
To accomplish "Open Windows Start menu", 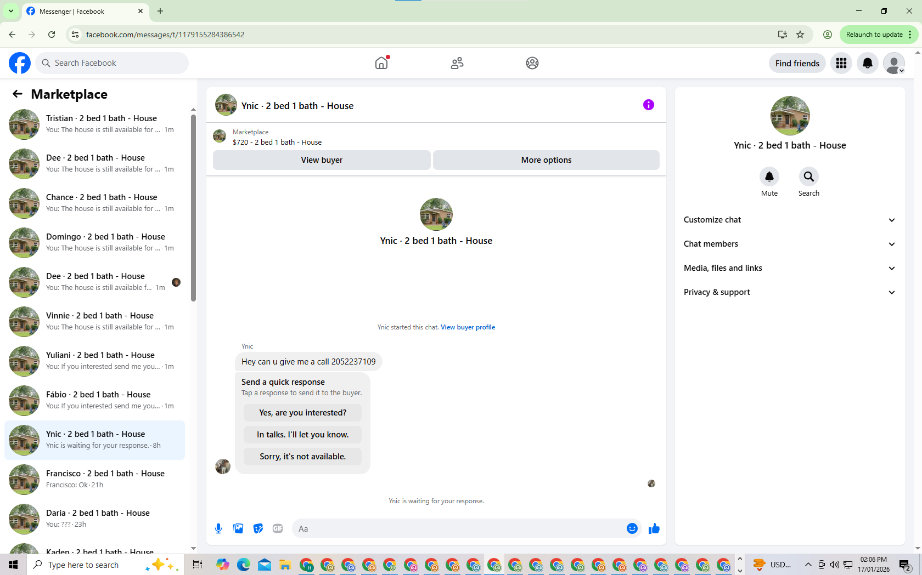I will 13,565.
